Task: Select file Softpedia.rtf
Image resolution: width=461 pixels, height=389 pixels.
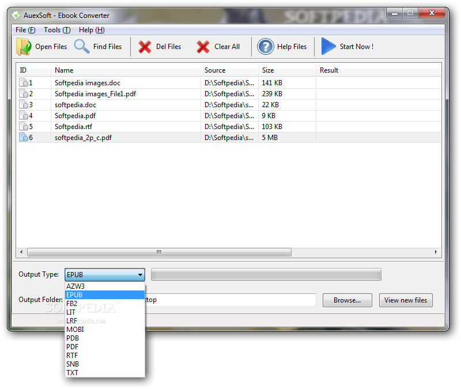Action: click(73, 127)
